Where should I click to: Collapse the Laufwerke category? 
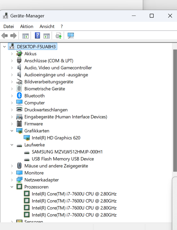[12, 145]
